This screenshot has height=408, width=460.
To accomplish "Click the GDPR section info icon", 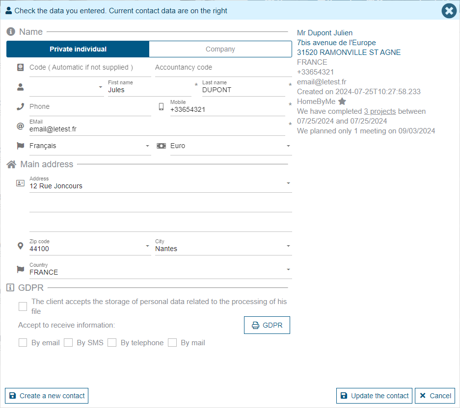I will click(10, 288).
